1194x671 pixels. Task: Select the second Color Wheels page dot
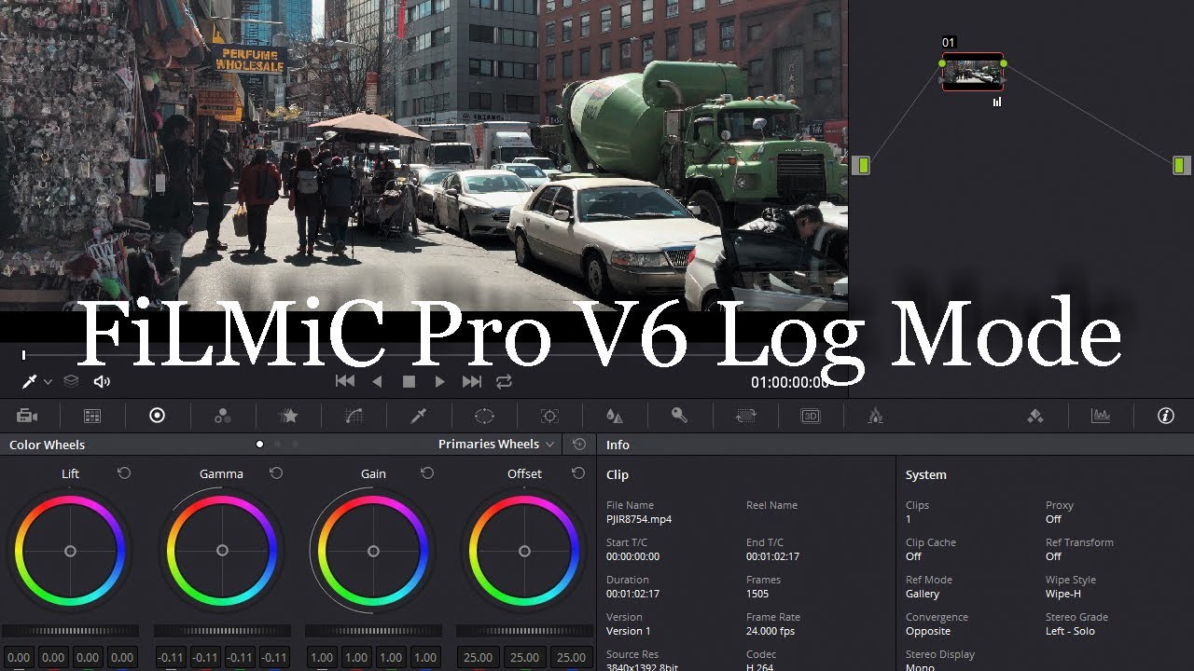277,445
